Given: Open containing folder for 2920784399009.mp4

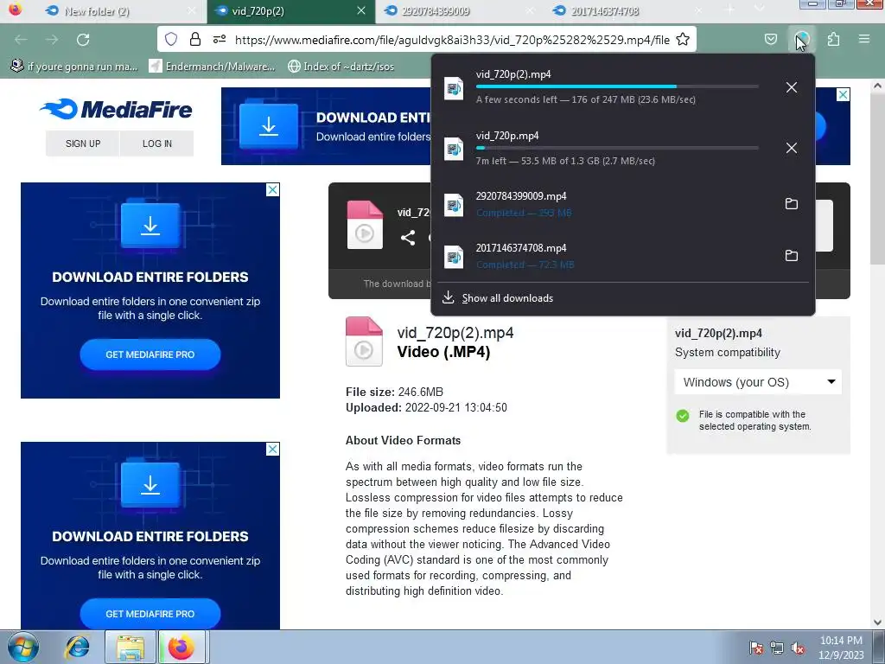Looking at the screenshot, I should click(792, 204).
